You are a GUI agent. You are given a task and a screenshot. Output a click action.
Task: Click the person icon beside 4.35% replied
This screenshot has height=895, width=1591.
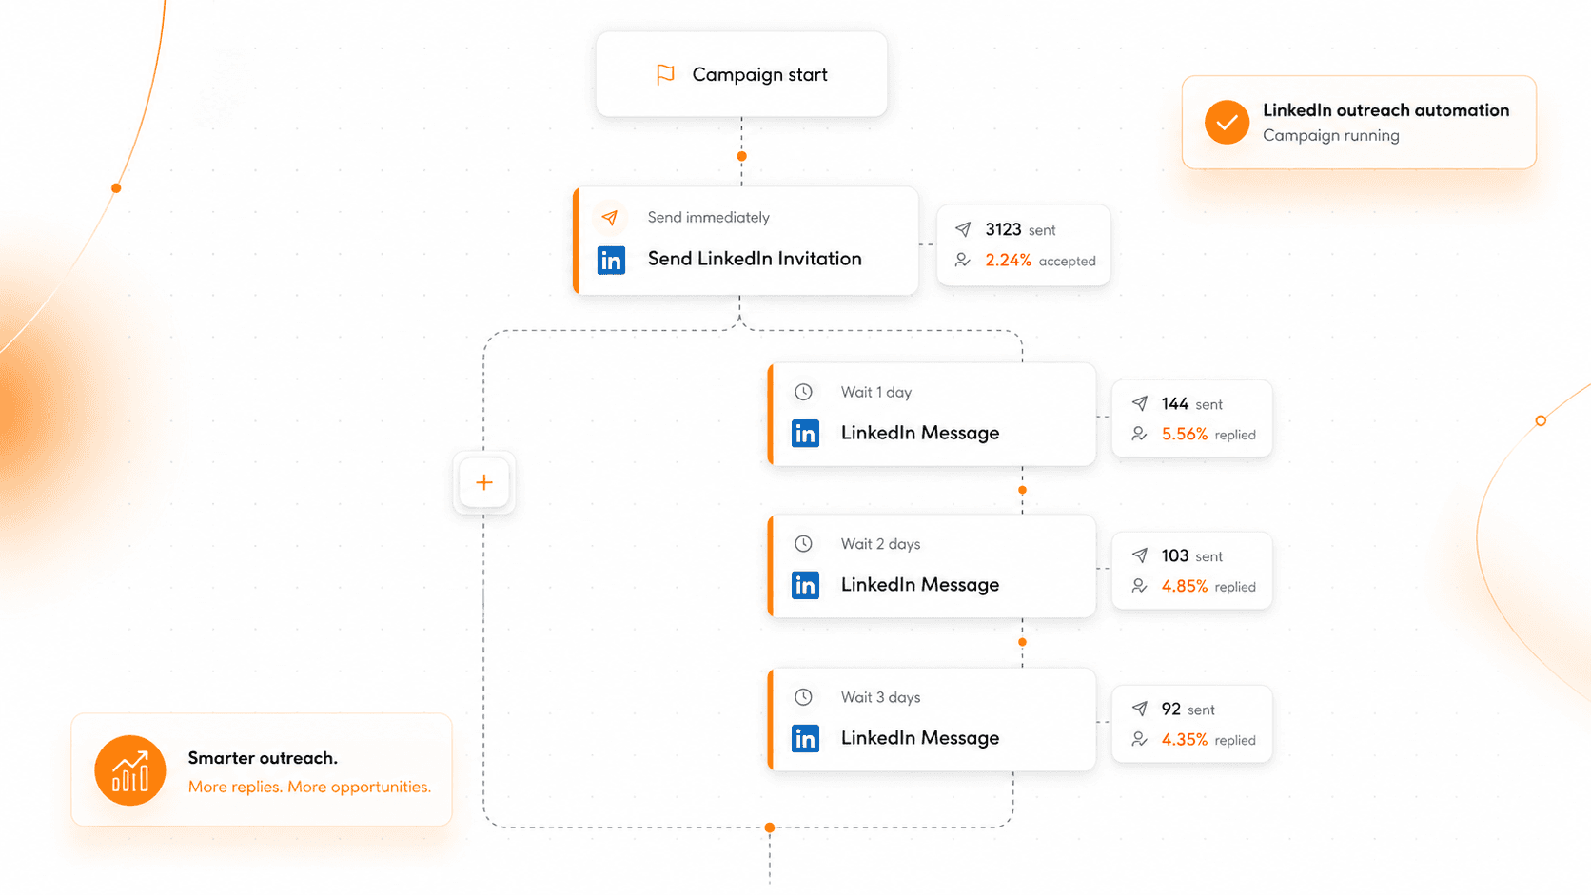(x=1139, y=739)
